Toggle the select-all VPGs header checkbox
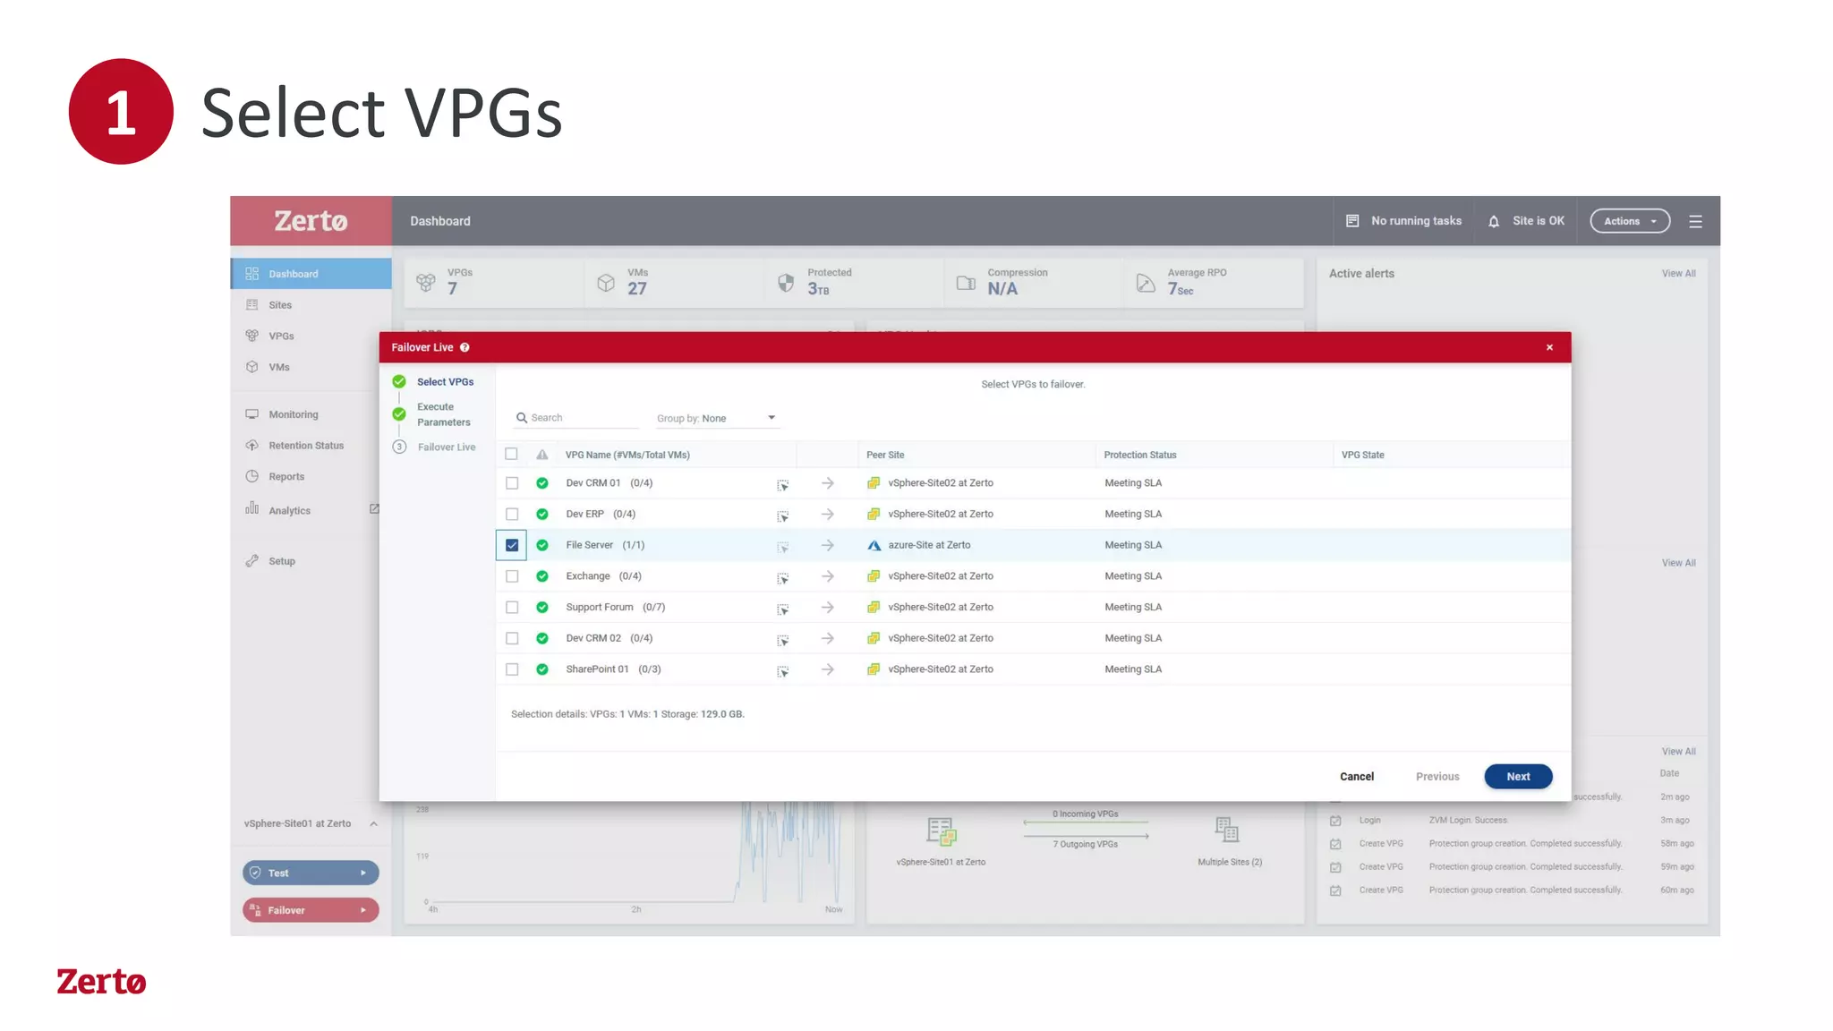Image resolution: width=1833 pixels, height=1031 pixels. pos(511,455)
